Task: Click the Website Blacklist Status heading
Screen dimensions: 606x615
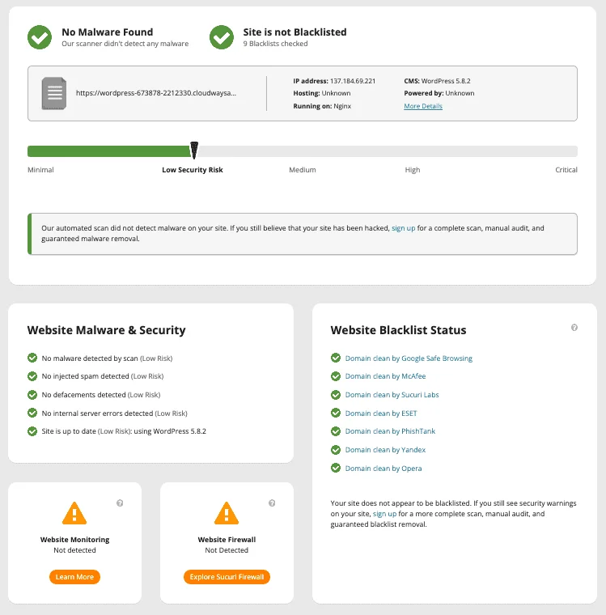Action: click(399, 330)
